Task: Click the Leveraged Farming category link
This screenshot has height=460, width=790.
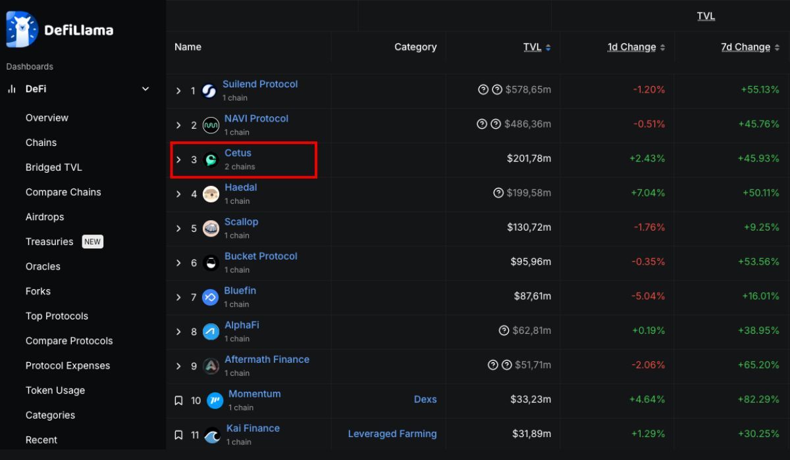Action: (392, 434)
